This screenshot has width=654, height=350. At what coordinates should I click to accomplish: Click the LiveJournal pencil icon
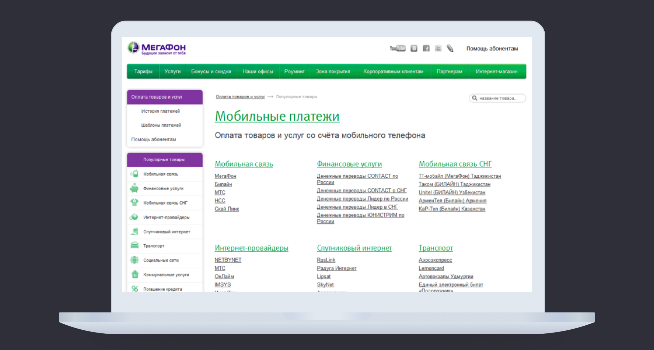(450, 48)
